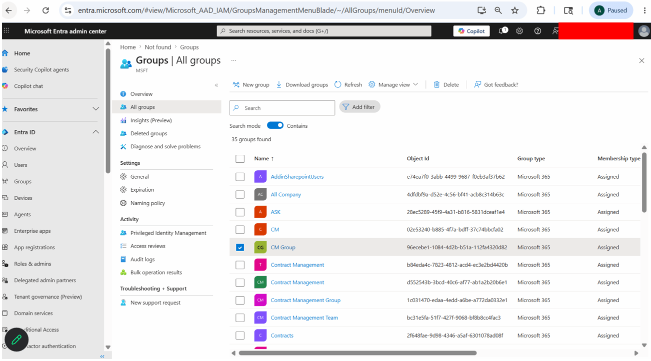Screen dimensions: 651x361
Task: Open portal settings gear icon
Action: pos(519,31)
